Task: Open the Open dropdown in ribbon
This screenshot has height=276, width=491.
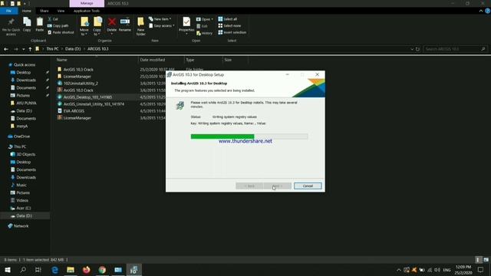Action: pos(205,19)
